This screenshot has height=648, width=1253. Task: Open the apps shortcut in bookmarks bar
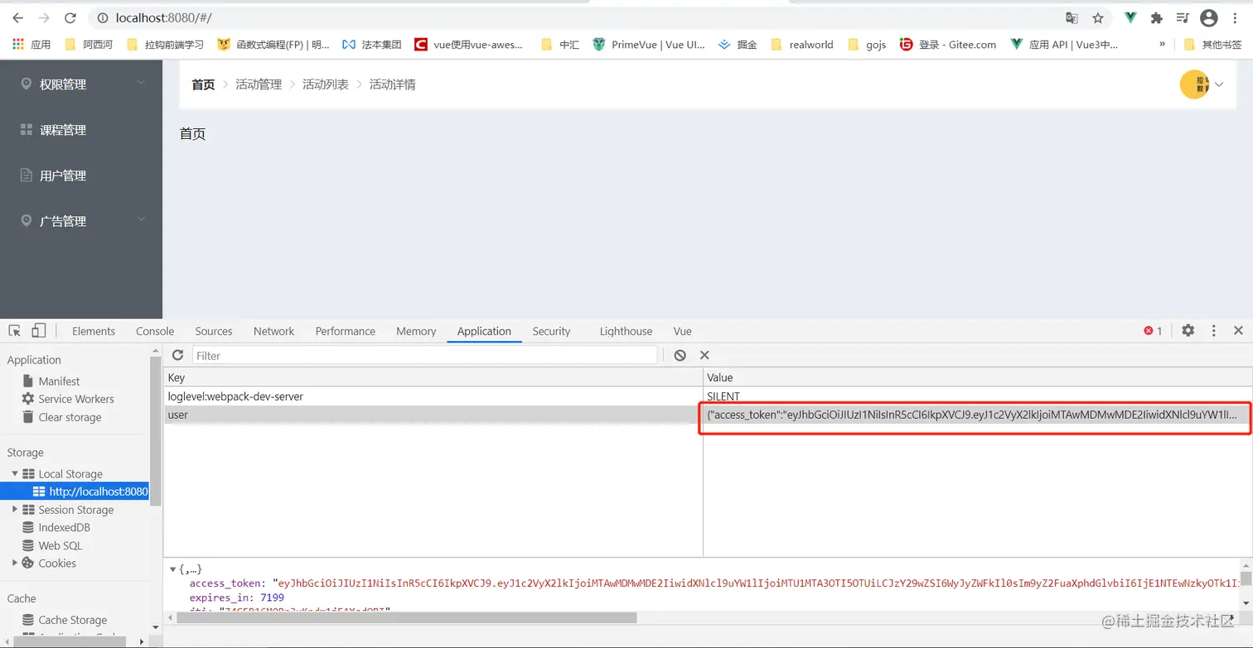pos(31,45)
